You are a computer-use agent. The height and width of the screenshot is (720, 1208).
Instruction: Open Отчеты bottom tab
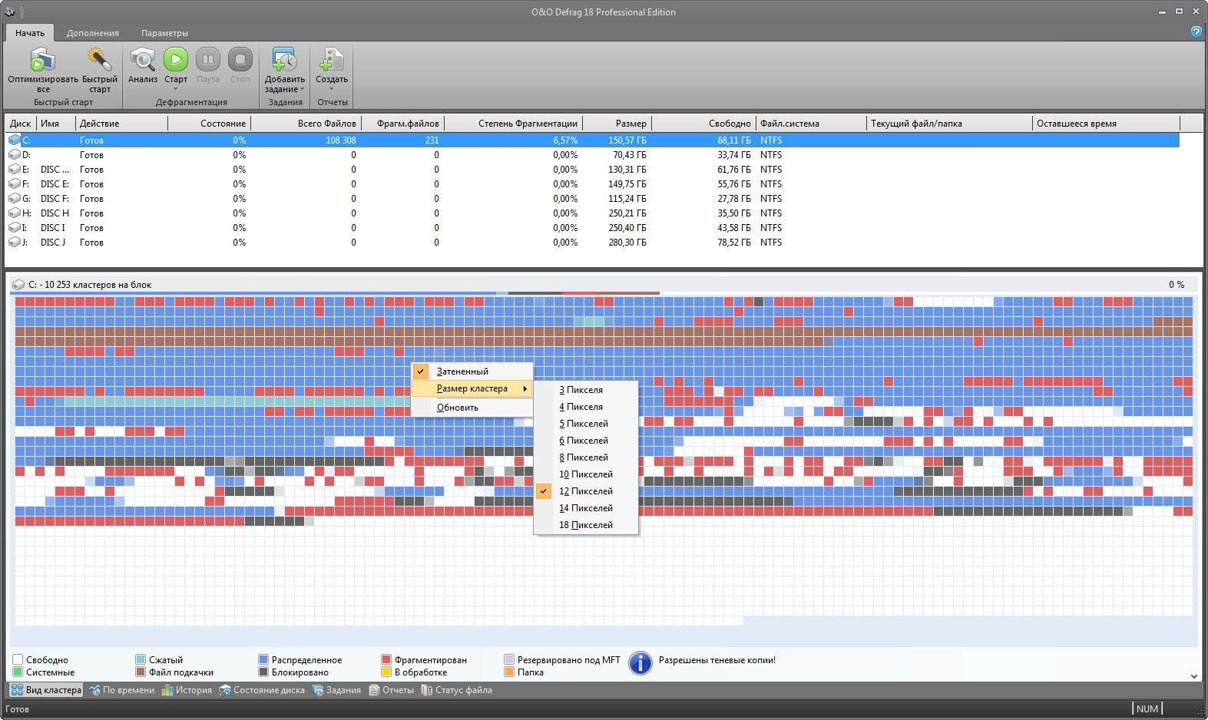(x=392, y=690)
